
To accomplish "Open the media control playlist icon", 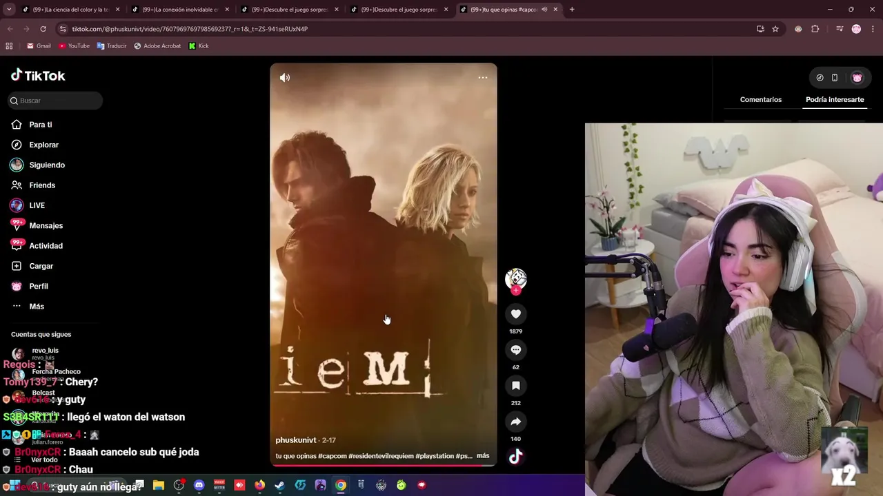I will point(840,29).
